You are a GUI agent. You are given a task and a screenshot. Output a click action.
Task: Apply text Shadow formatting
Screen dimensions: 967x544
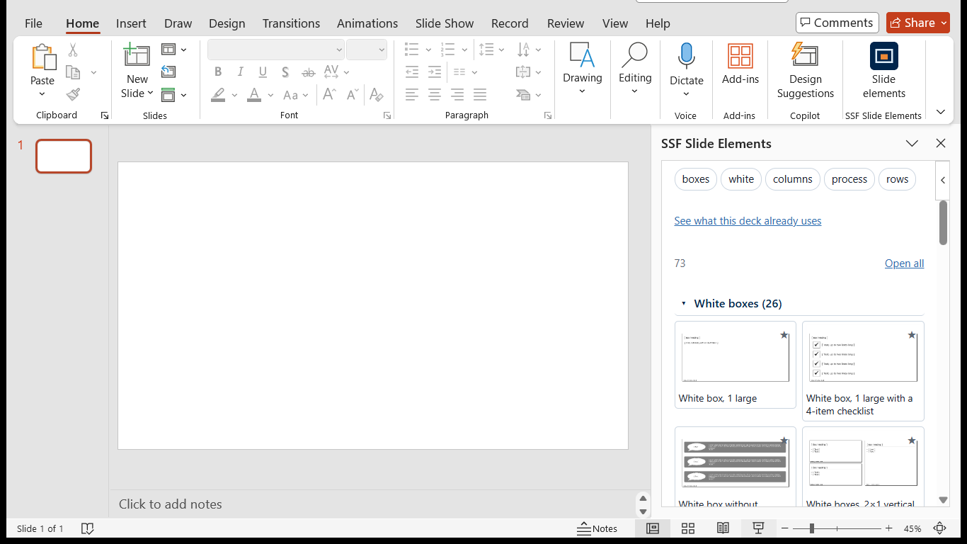pyautogui.click(x=285, y=72)
